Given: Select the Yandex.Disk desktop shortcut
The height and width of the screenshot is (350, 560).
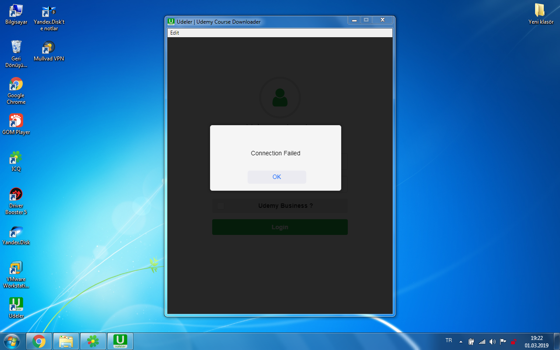Looking at the screenshot, I should click(x=16, y=234).
